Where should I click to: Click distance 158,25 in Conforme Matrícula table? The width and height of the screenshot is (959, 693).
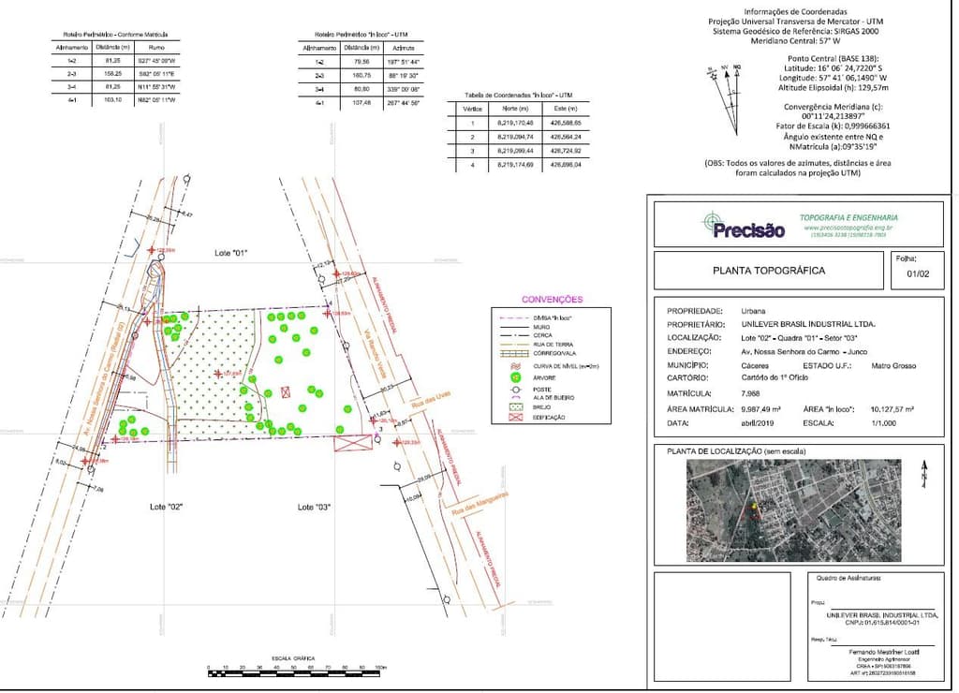coord(113,73)
